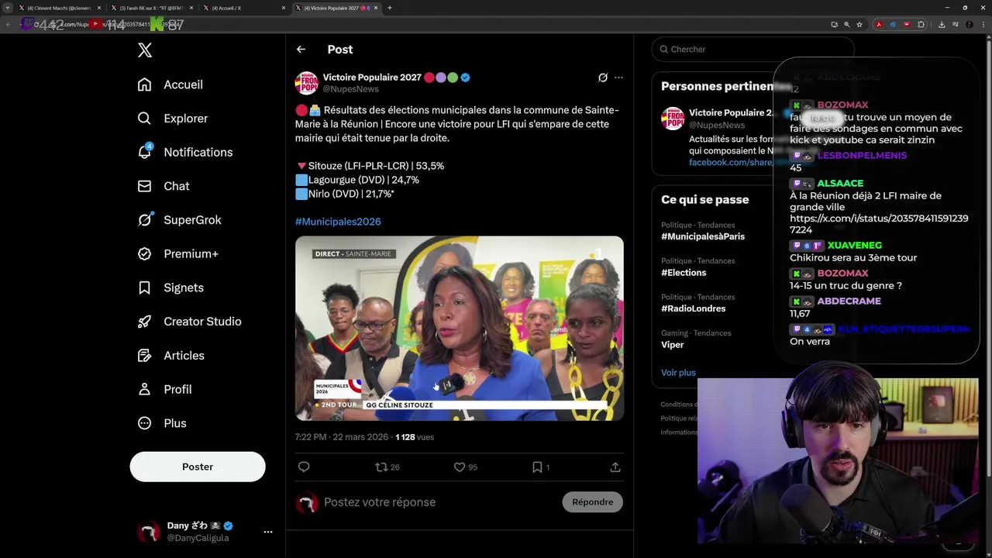Click the post timestamp 7:22 PM · 22 mars 2026

tap(342, 437)
